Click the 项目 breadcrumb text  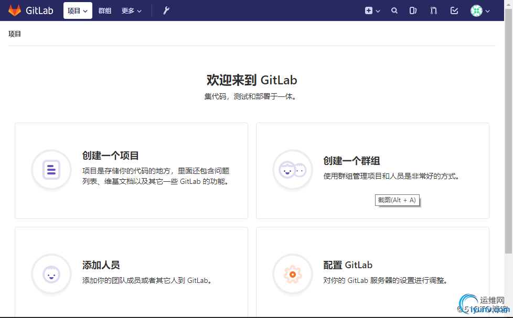[15, 34]
